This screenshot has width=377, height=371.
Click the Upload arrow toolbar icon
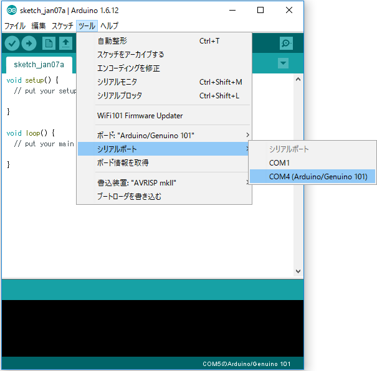[29, 44]
